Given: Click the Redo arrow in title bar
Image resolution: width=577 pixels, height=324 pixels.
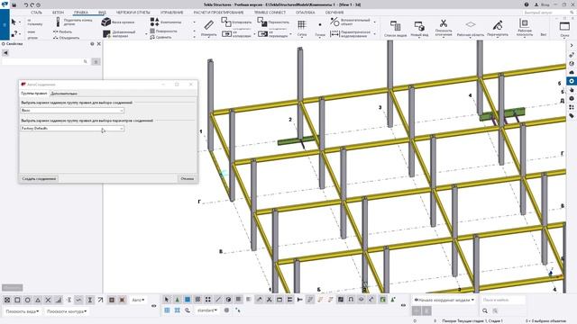Looking at the screenshot, I should point(32,5).
